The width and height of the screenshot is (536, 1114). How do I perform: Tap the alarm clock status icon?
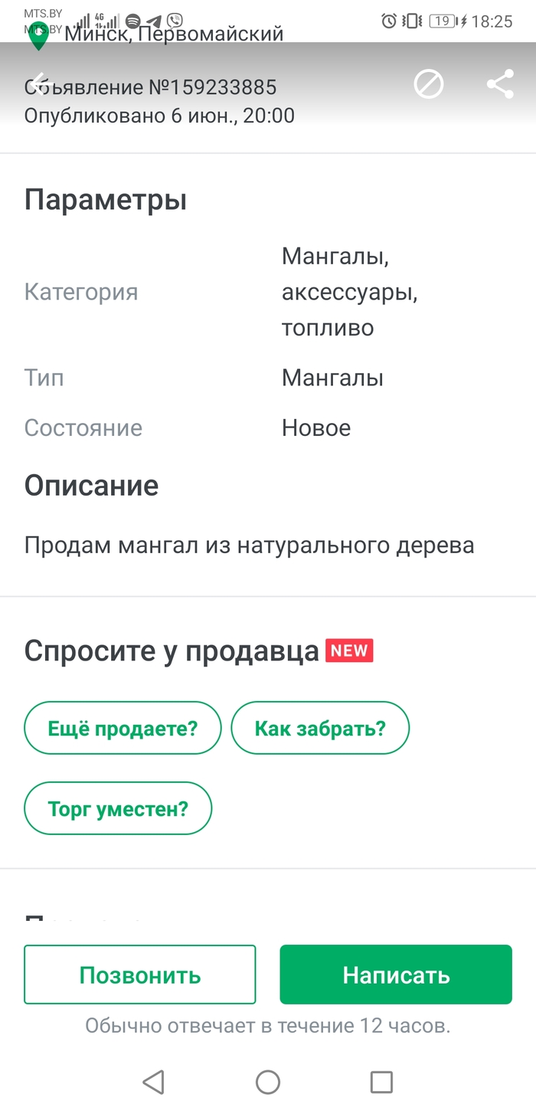coord(389,21)
